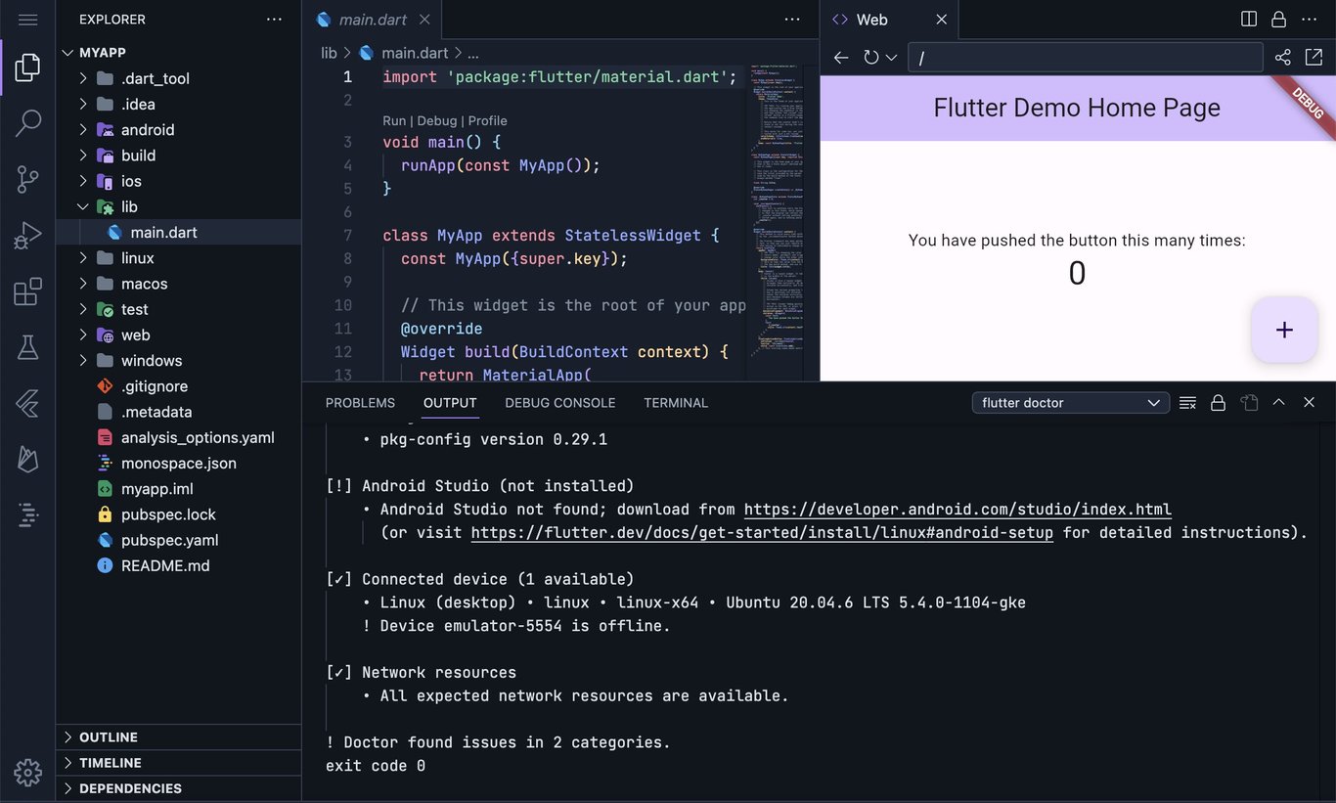Clear the output panel
The height and width of the screenshot is (803, 1336).
pos(1187,403)
